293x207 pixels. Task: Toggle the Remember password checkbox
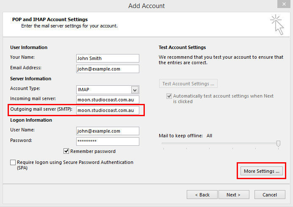(66, 151)
